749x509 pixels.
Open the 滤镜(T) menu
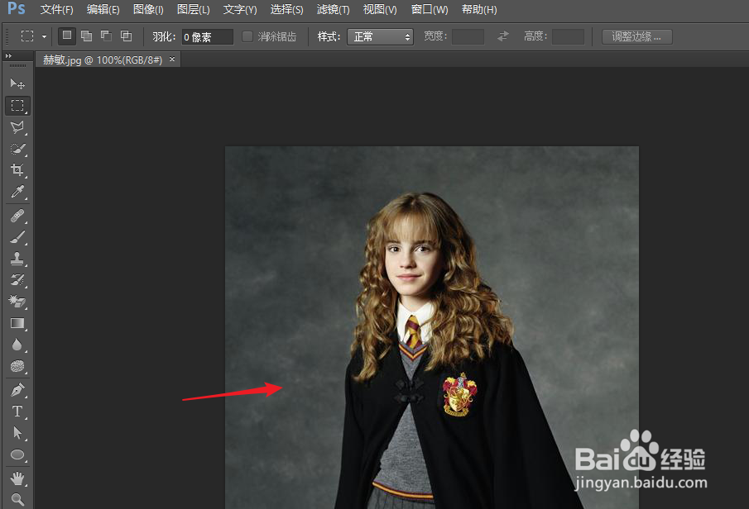coord(333,10)
